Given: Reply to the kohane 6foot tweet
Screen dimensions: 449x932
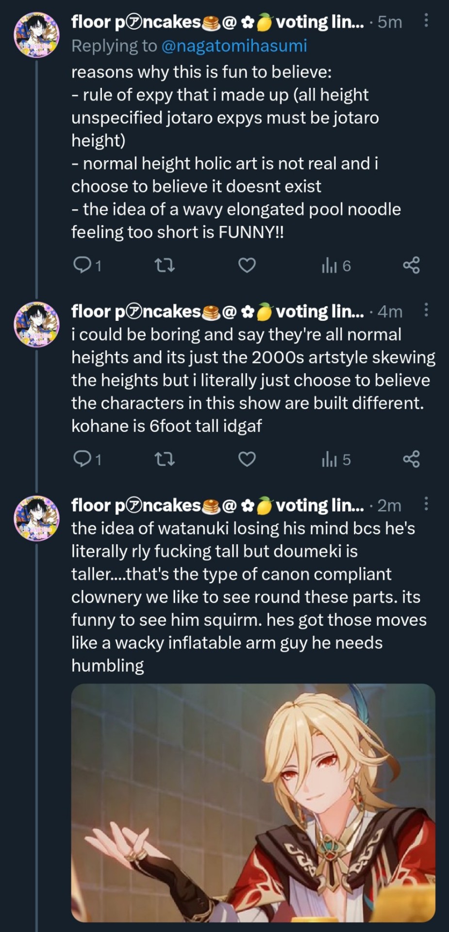Looking at the screenshot, I should coord(82,459).
